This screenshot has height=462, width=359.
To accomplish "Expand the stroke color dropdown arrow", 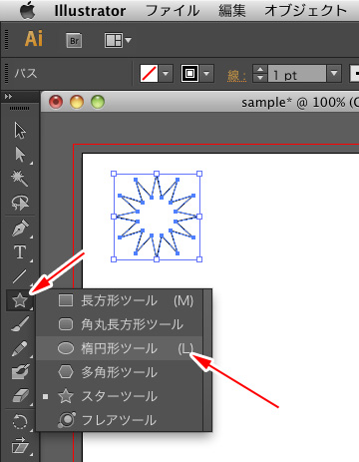I will pos(206,74).
